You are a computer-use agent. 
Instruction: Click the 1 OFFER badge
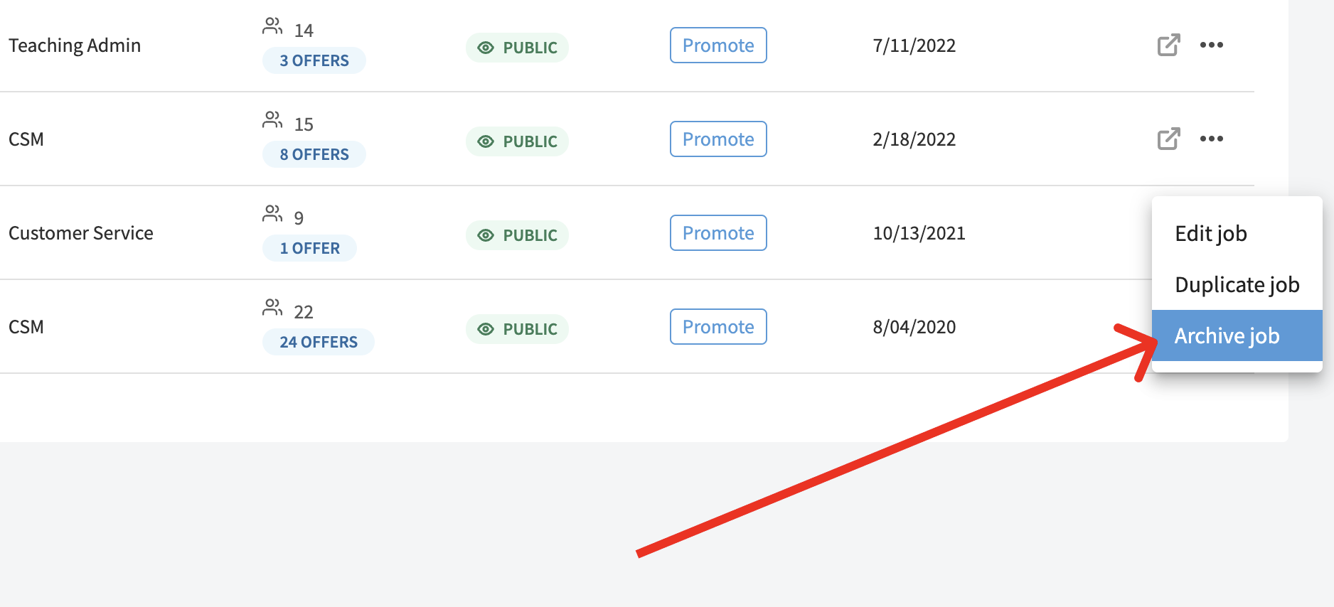[309, 248]
